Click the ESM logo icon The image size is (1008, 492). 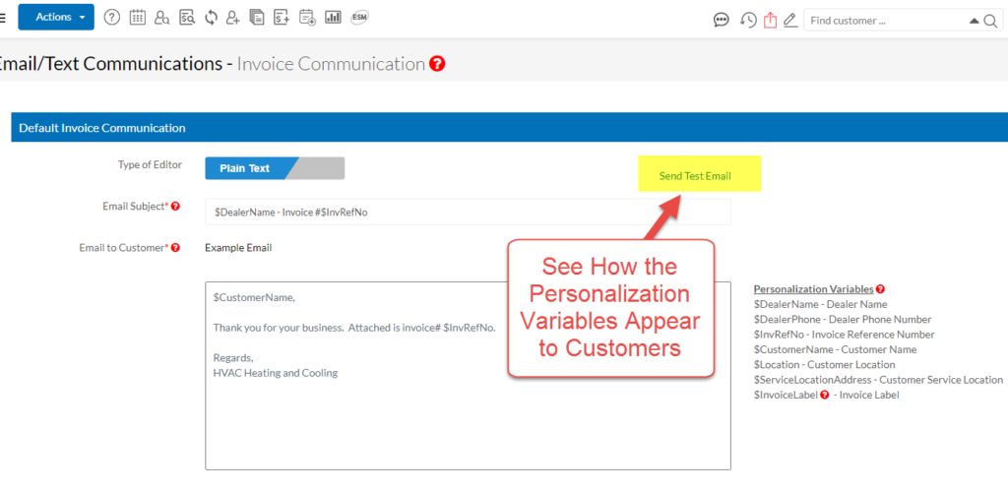click(359, 18)
